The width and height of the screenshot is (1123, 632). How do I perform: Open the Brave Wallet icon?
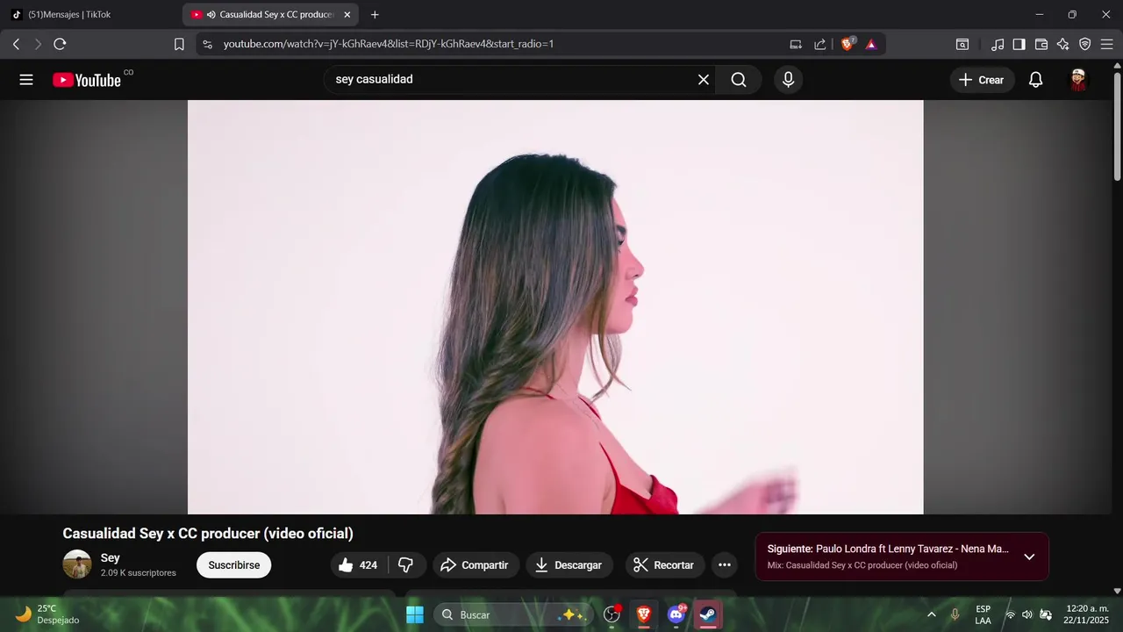pyautogui.click(x=1041, y=44)
